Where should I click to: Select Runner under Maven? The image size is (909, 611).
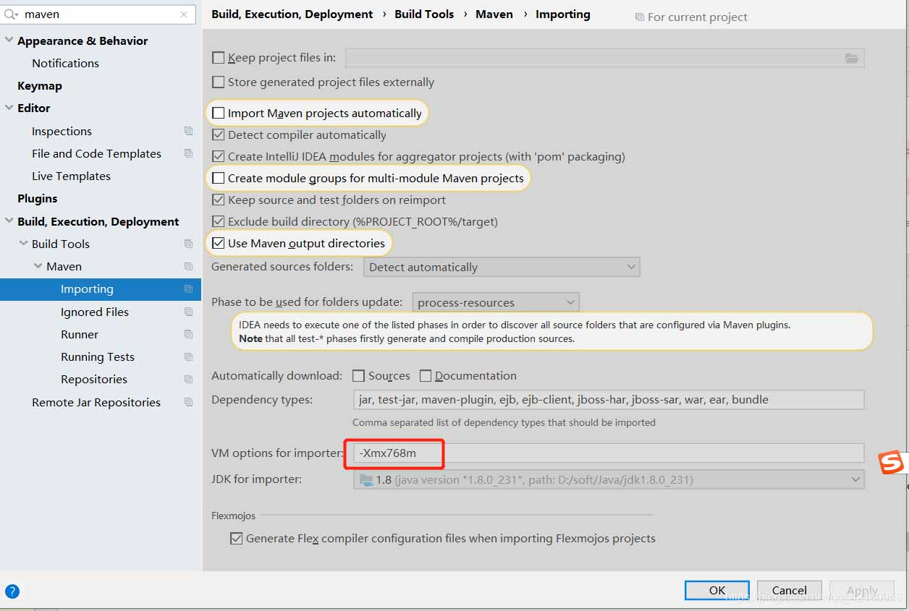pos(80,334)
